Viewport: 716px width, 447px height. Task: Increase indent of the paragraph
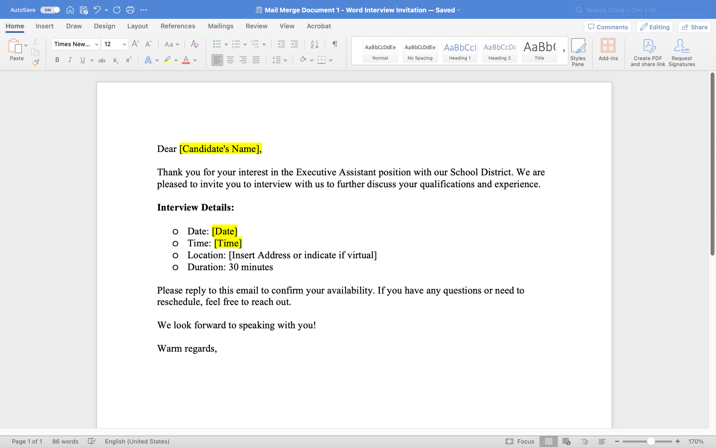click(294, 44)
